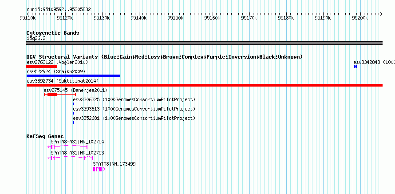
Task: Open SPATA8-AS1 NR_102753 gene model
Action: coord(71,158)
